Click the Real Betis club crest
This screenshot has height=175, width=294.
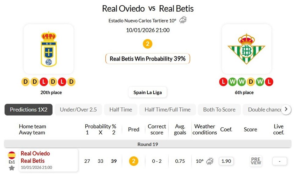pyautogui.click(x=246, y=49)
